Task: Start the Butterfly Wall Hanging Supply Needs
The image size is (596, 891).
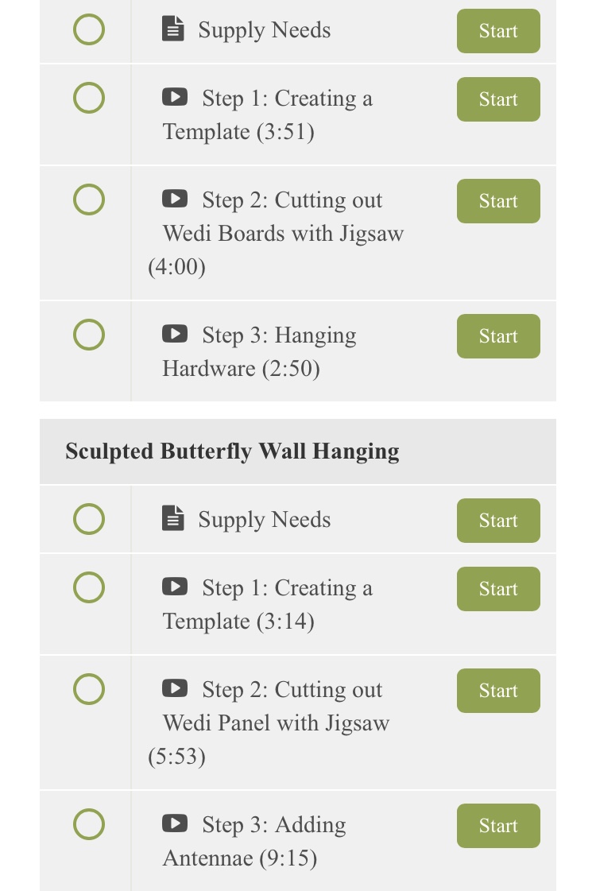Action: coord(498,521)
